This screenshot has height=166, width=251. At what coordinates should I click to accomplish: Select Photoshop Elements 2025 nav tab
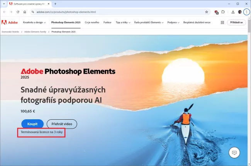pyautogui.click(x=66, y=22)
